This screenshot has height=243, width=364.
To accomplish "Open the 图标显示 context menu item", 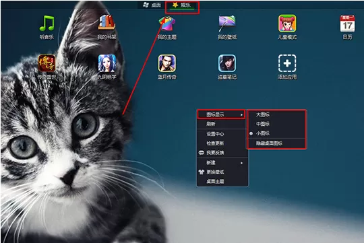I will coord(221,114).
